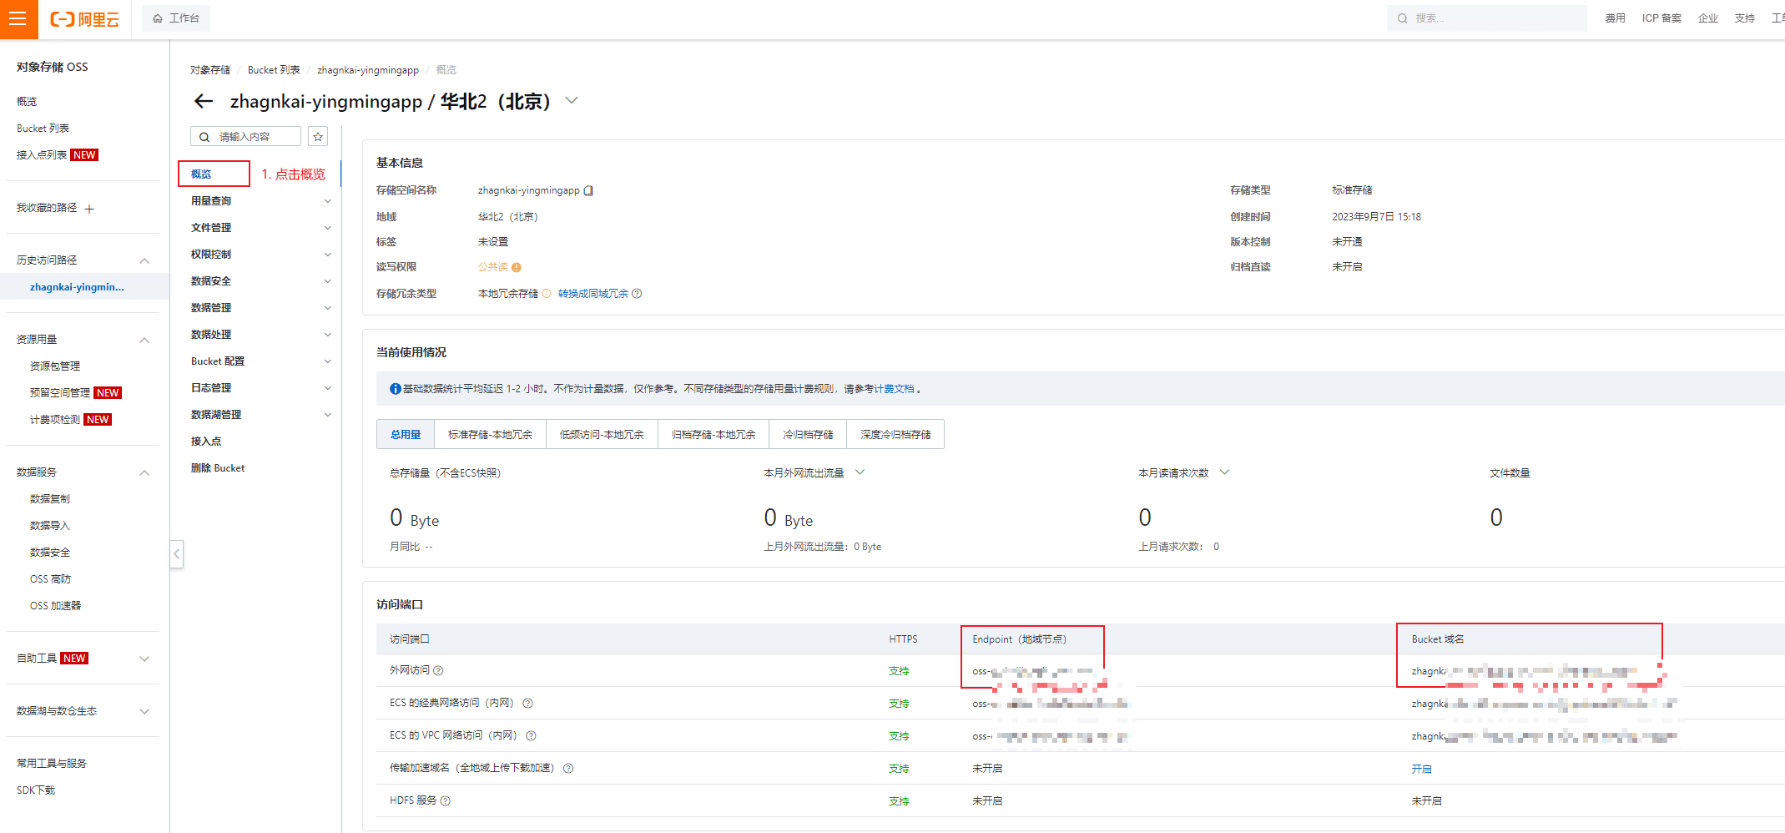Click help icon beside 外网访问
This screenshot has height=833, width=1785.
[438, 670]
